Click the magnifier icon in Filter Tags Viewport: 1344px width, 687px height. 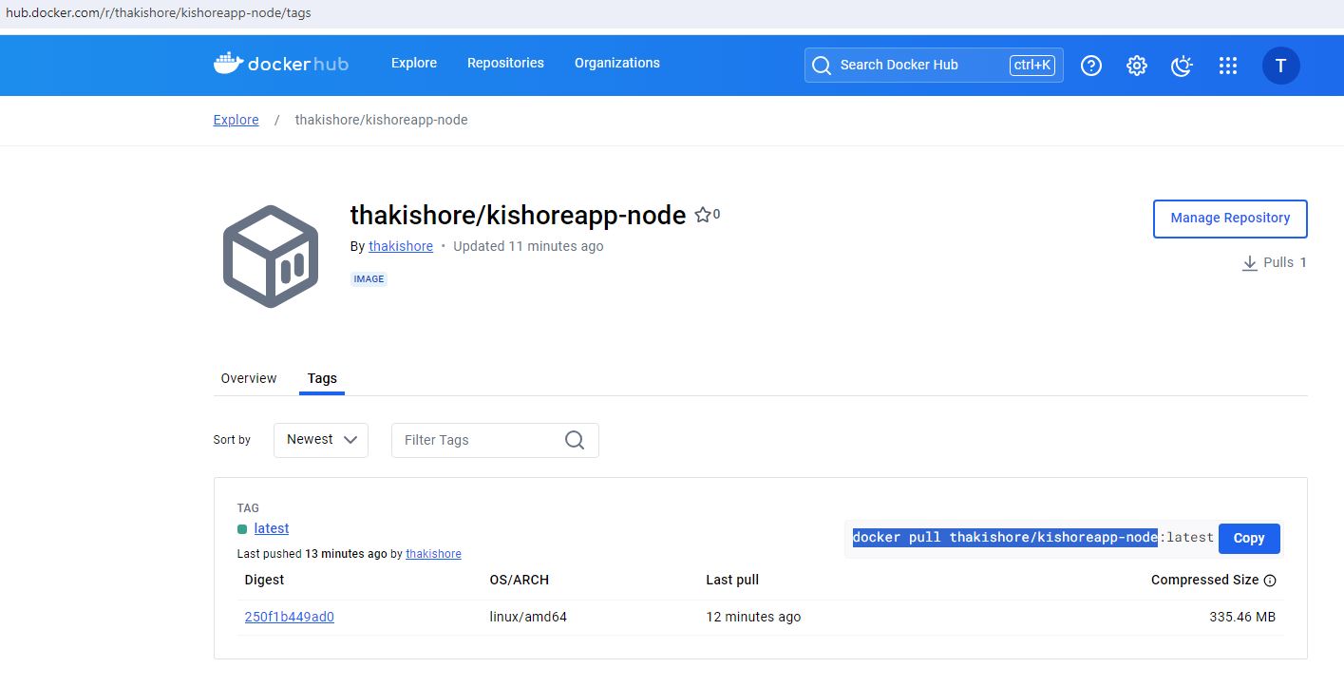tap(575, 440)
